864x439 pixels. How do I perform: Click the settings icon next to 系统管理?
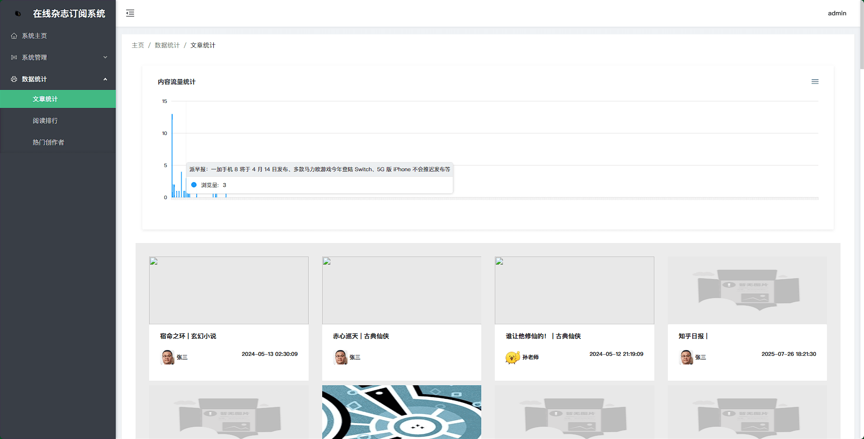(x=14, y=57)
